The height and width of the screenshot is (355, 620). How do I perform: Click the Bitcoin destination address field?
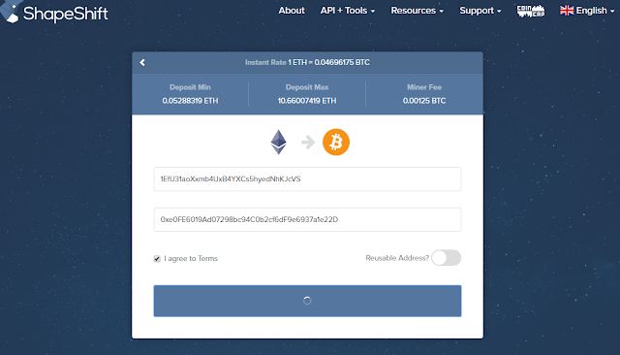coord(307,178)
